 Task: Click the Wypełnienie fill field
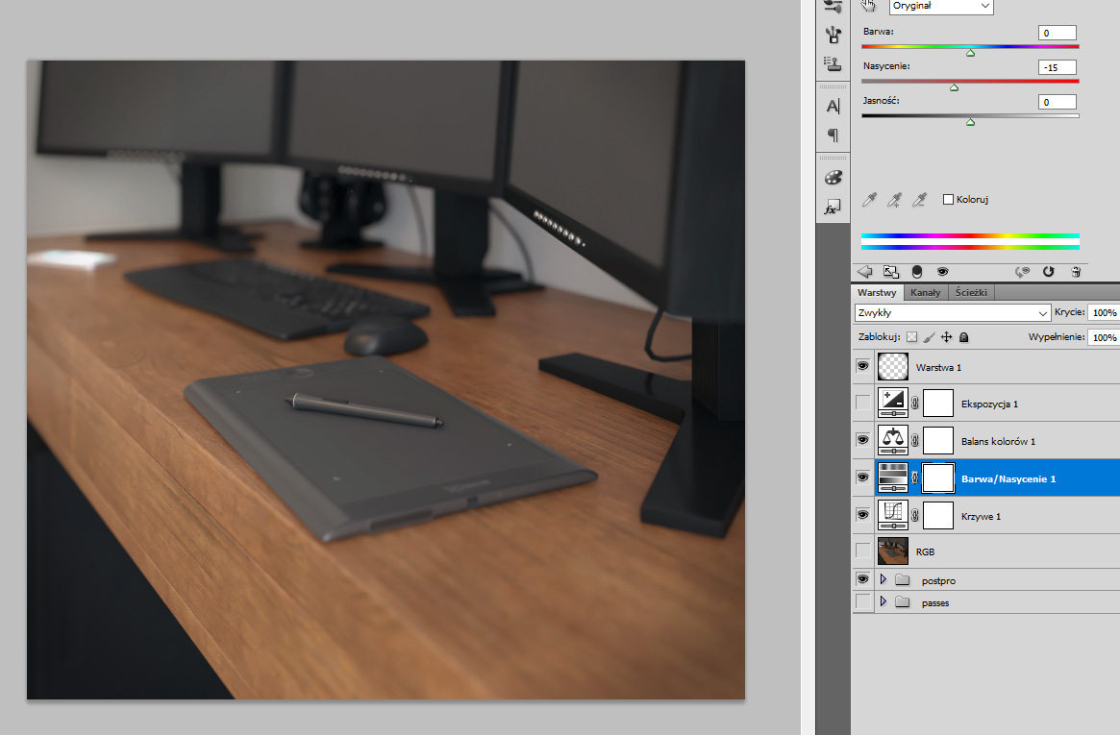1104,337
